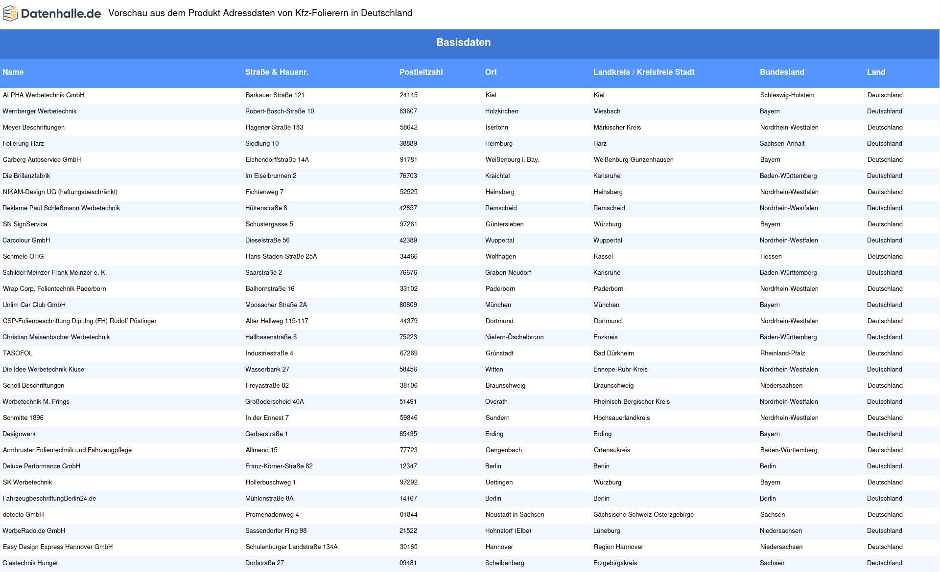Select the SN SignService entry

[25, 224]
